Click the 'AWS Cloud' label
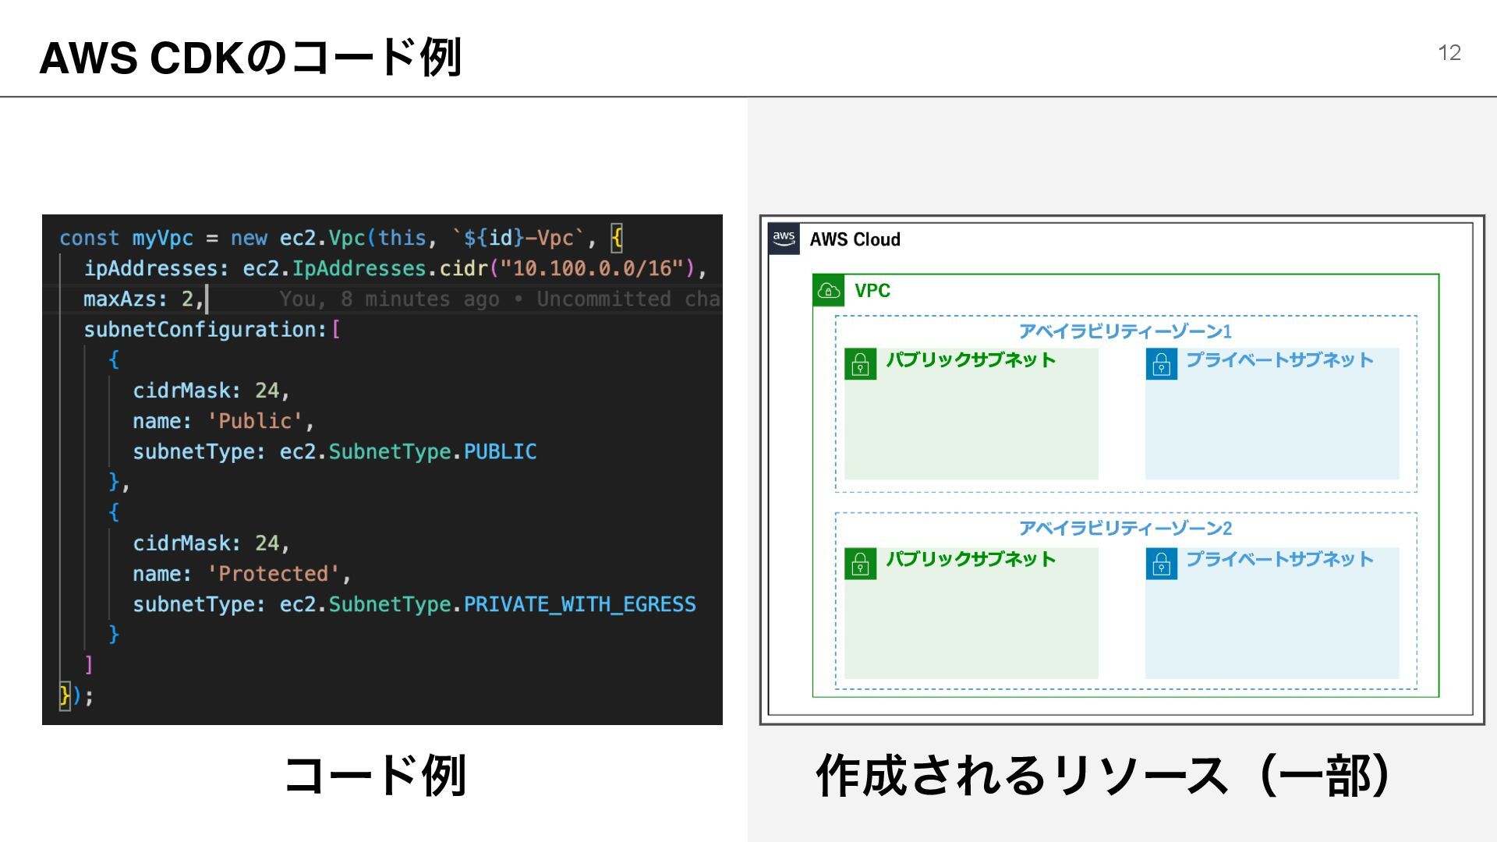 (x=855, y=239)
